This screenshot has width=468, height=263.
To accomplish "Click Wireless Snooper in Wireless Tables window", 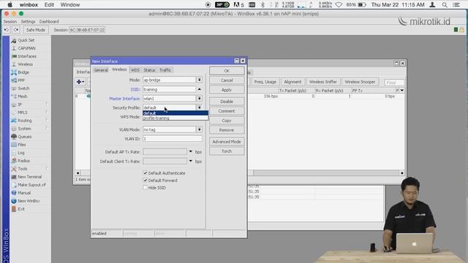I will click(x=360, y=82).
